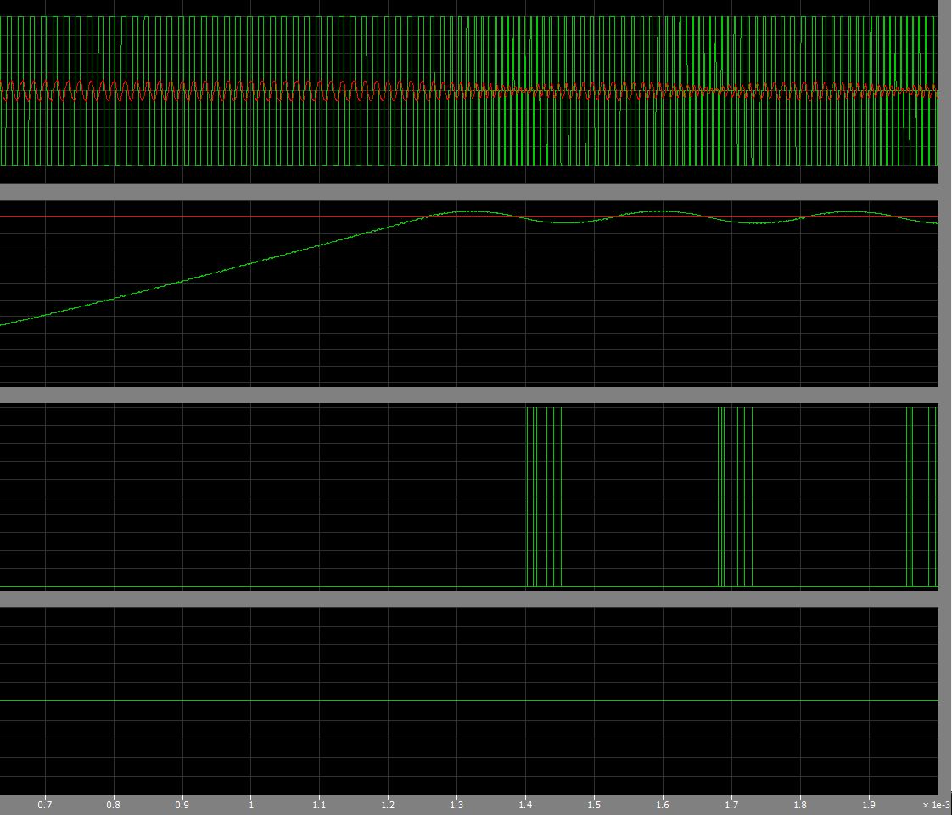Click the 0.9 time axis label
This screenshot has height=815, width=952.
[x=182, y=805]
